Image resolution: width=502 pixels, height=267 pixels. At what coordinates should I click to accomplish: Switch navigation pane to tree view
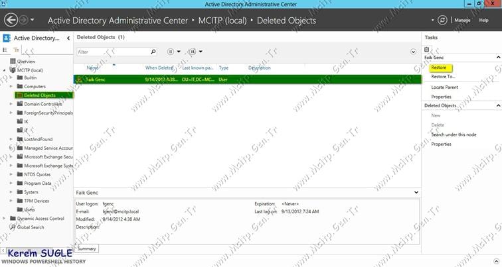pyautogui.click(x=16, y=50)
